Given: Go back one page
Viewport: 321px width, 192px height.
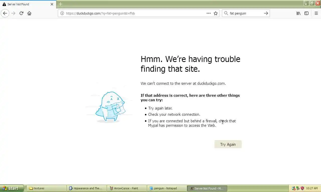Looking at the screenshot, I should click(5, 13).
